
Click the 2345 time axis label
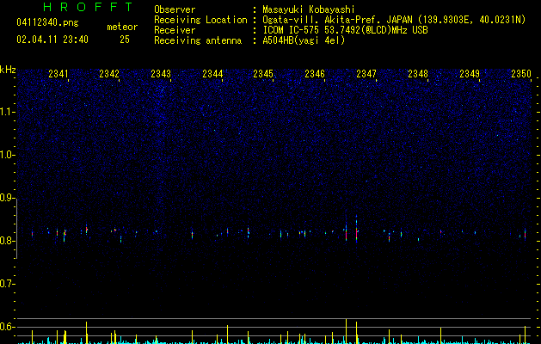click(263, 74)
